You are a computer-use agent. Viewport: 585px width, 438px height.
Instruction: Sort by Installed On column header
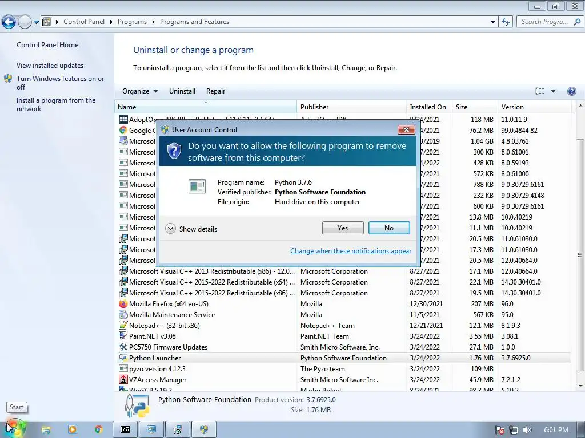point(429,107)
